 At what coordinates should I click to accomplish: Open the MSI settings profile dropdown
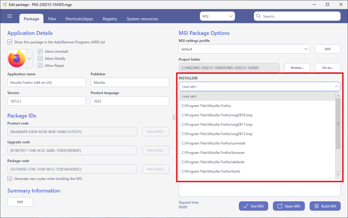click(244, 49)
